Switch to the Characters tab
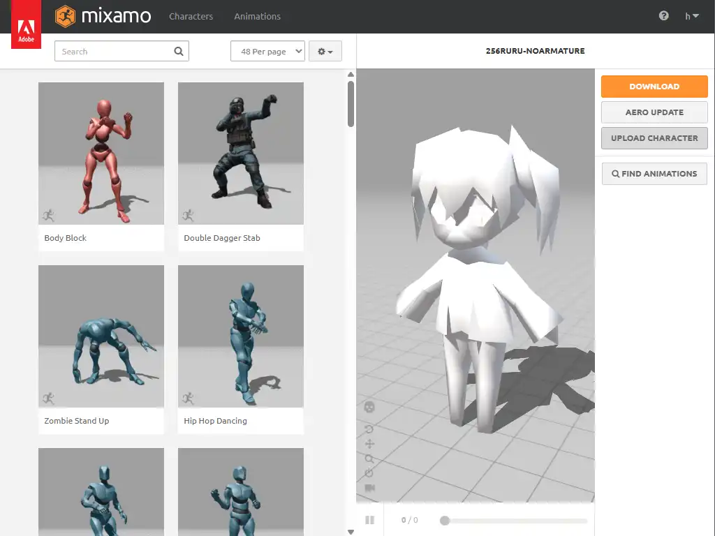Screen dimensions: 715x536 click(x=191, y=16)
